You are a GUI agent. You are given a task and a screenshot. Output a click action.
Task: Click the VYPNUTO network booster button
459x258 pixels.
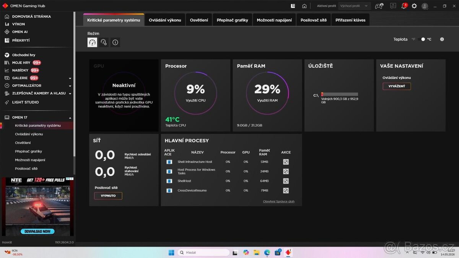[x=108, y=196]
